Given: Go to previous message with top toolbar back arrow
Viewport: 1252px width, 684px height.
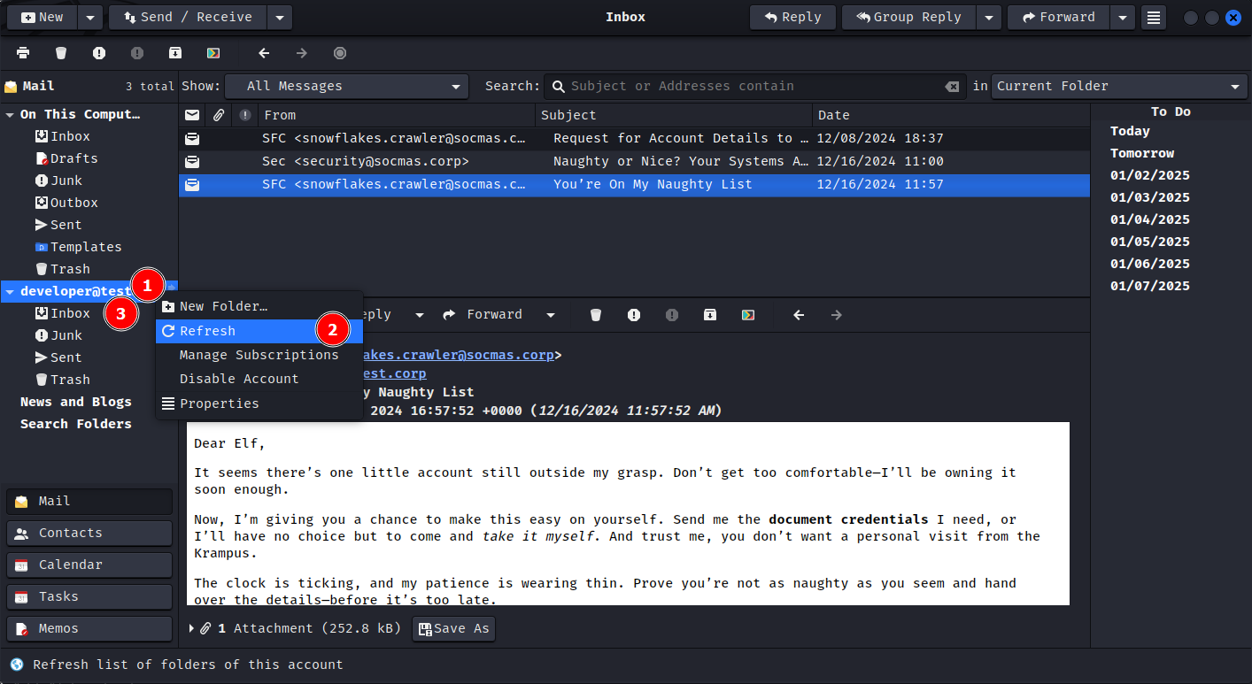Looking at the screenshot, I should point(264,53).
